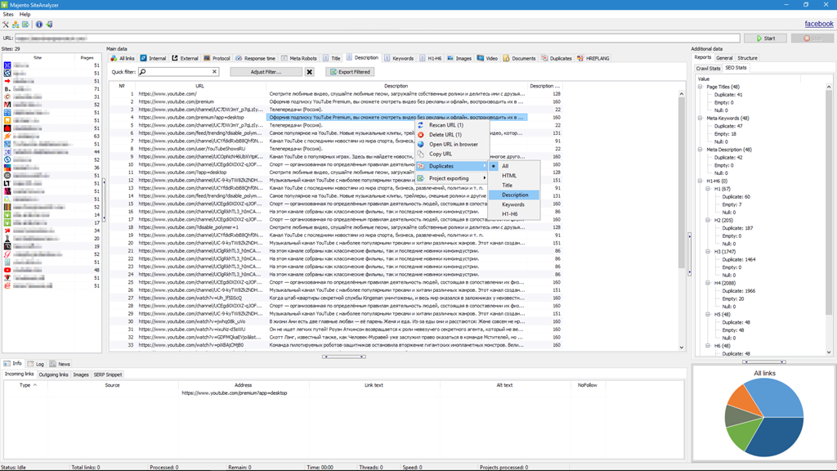The image size is (837, 471).
Task: Open the Crawl Stats tab
Action: 708,69
